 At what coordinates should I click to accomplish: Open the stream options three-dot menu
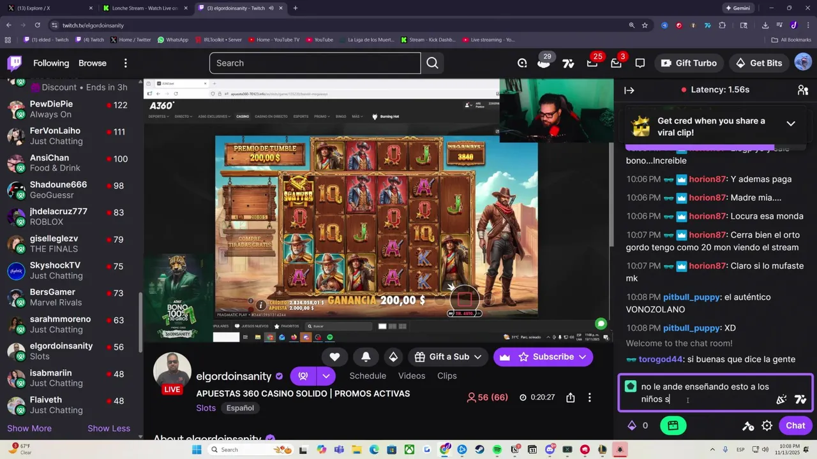[589, 397]
